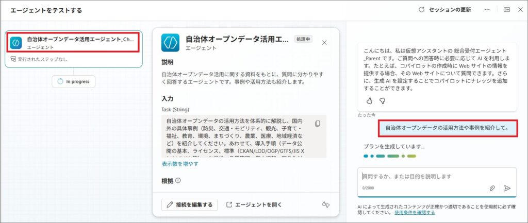Click the In progress status node
Screen dimensions: 528x223
pos(74,81)
